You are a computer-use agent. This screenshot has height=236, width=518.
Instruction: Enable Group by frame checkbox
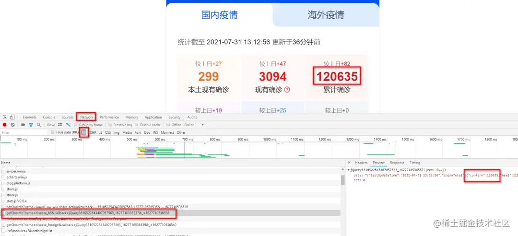coord(76,125)
